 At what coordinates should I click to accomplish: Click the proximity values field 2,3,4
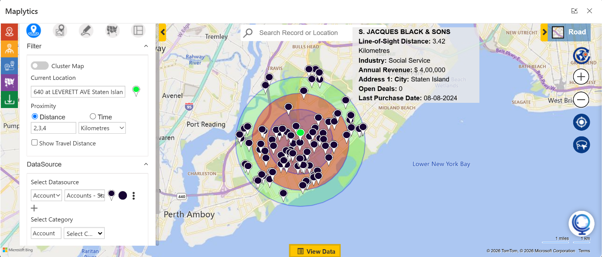(x=54, y=128)
